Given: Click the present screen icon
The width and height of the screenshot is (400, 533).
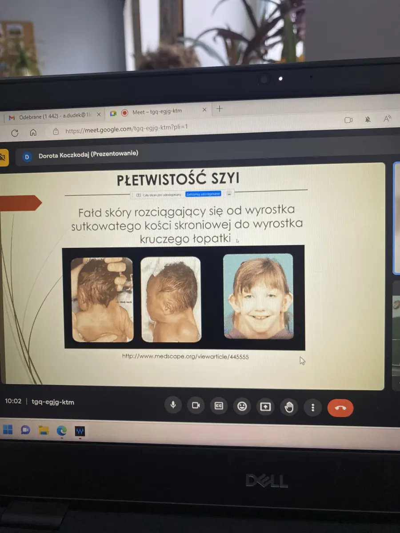Looking at the screenshot, I should tap(265, 406).
